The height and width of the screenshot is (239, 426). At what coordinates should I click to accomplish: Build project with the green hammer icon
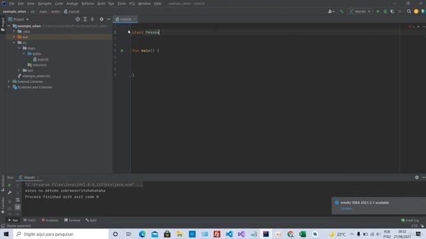[341, 11]
